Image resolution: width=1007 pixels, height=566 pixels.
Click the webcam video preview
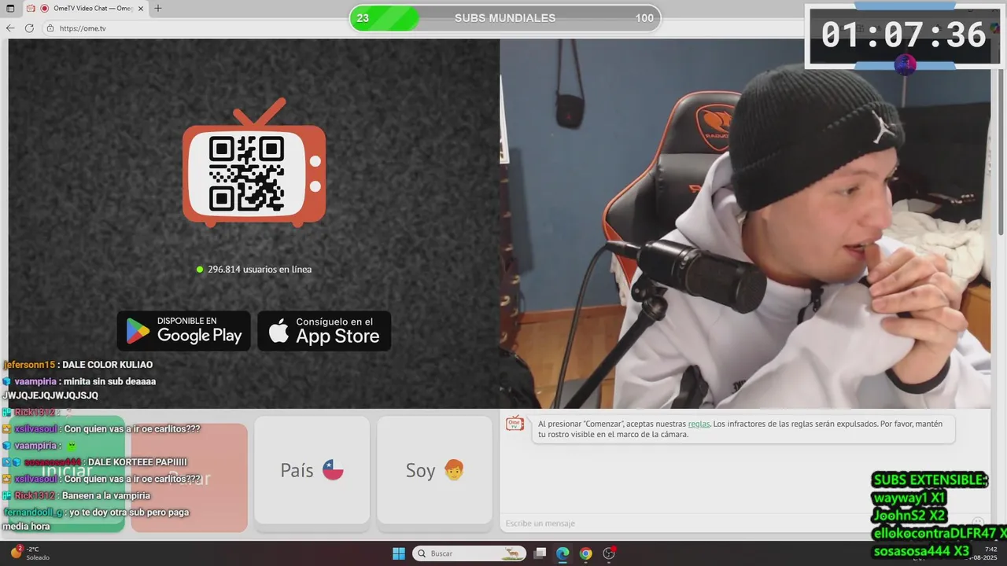point(745,223)
